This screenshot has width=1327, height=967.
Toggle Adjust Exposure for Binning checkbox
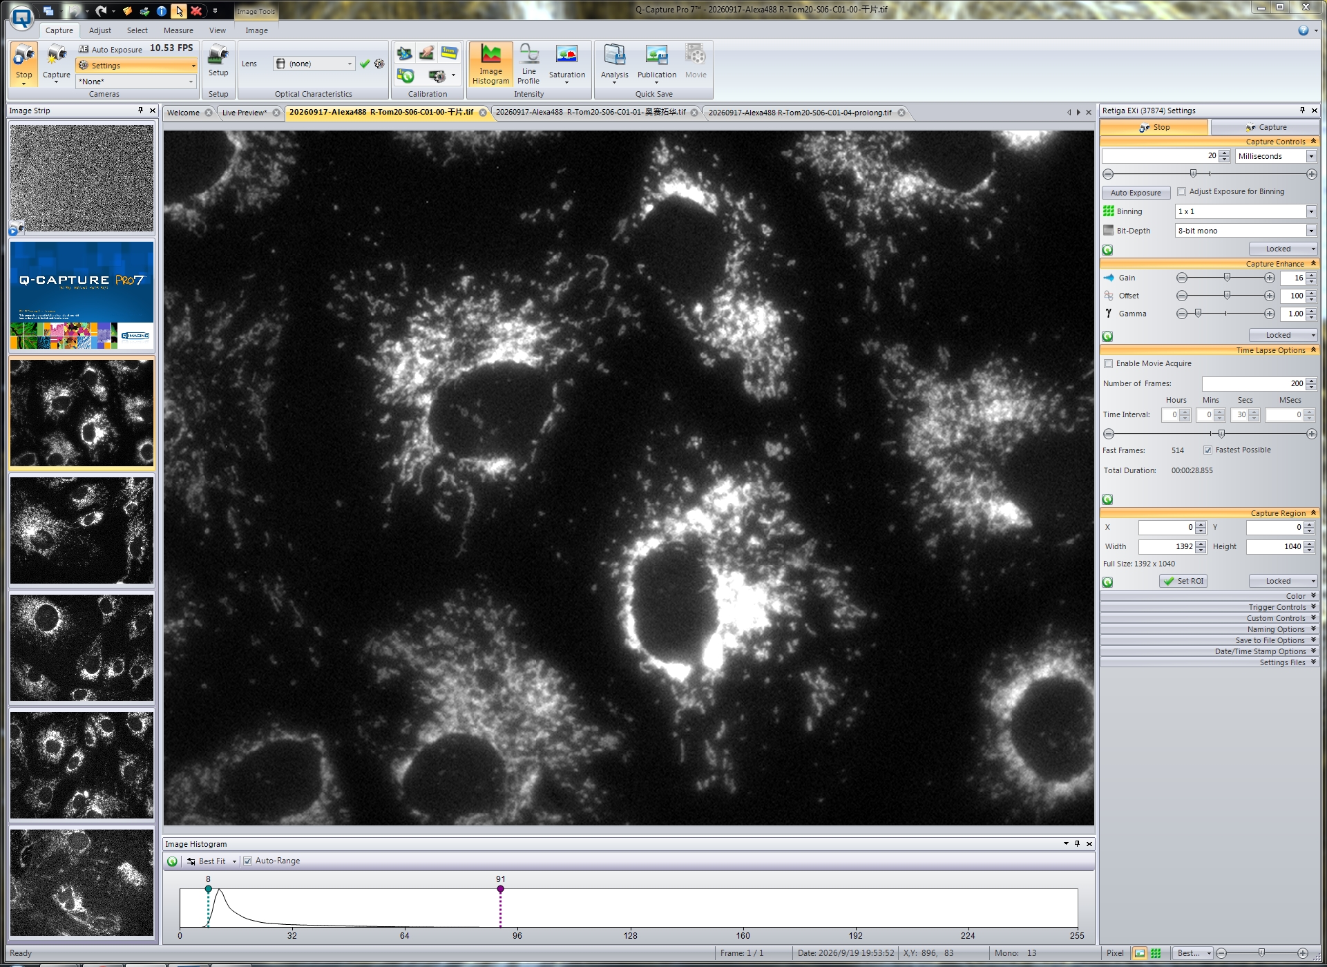[x=1181, y=191]
